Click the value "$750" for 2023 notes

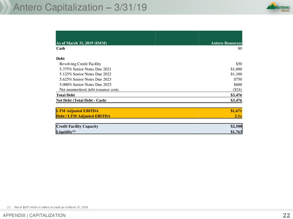click(x=238, y=79)
